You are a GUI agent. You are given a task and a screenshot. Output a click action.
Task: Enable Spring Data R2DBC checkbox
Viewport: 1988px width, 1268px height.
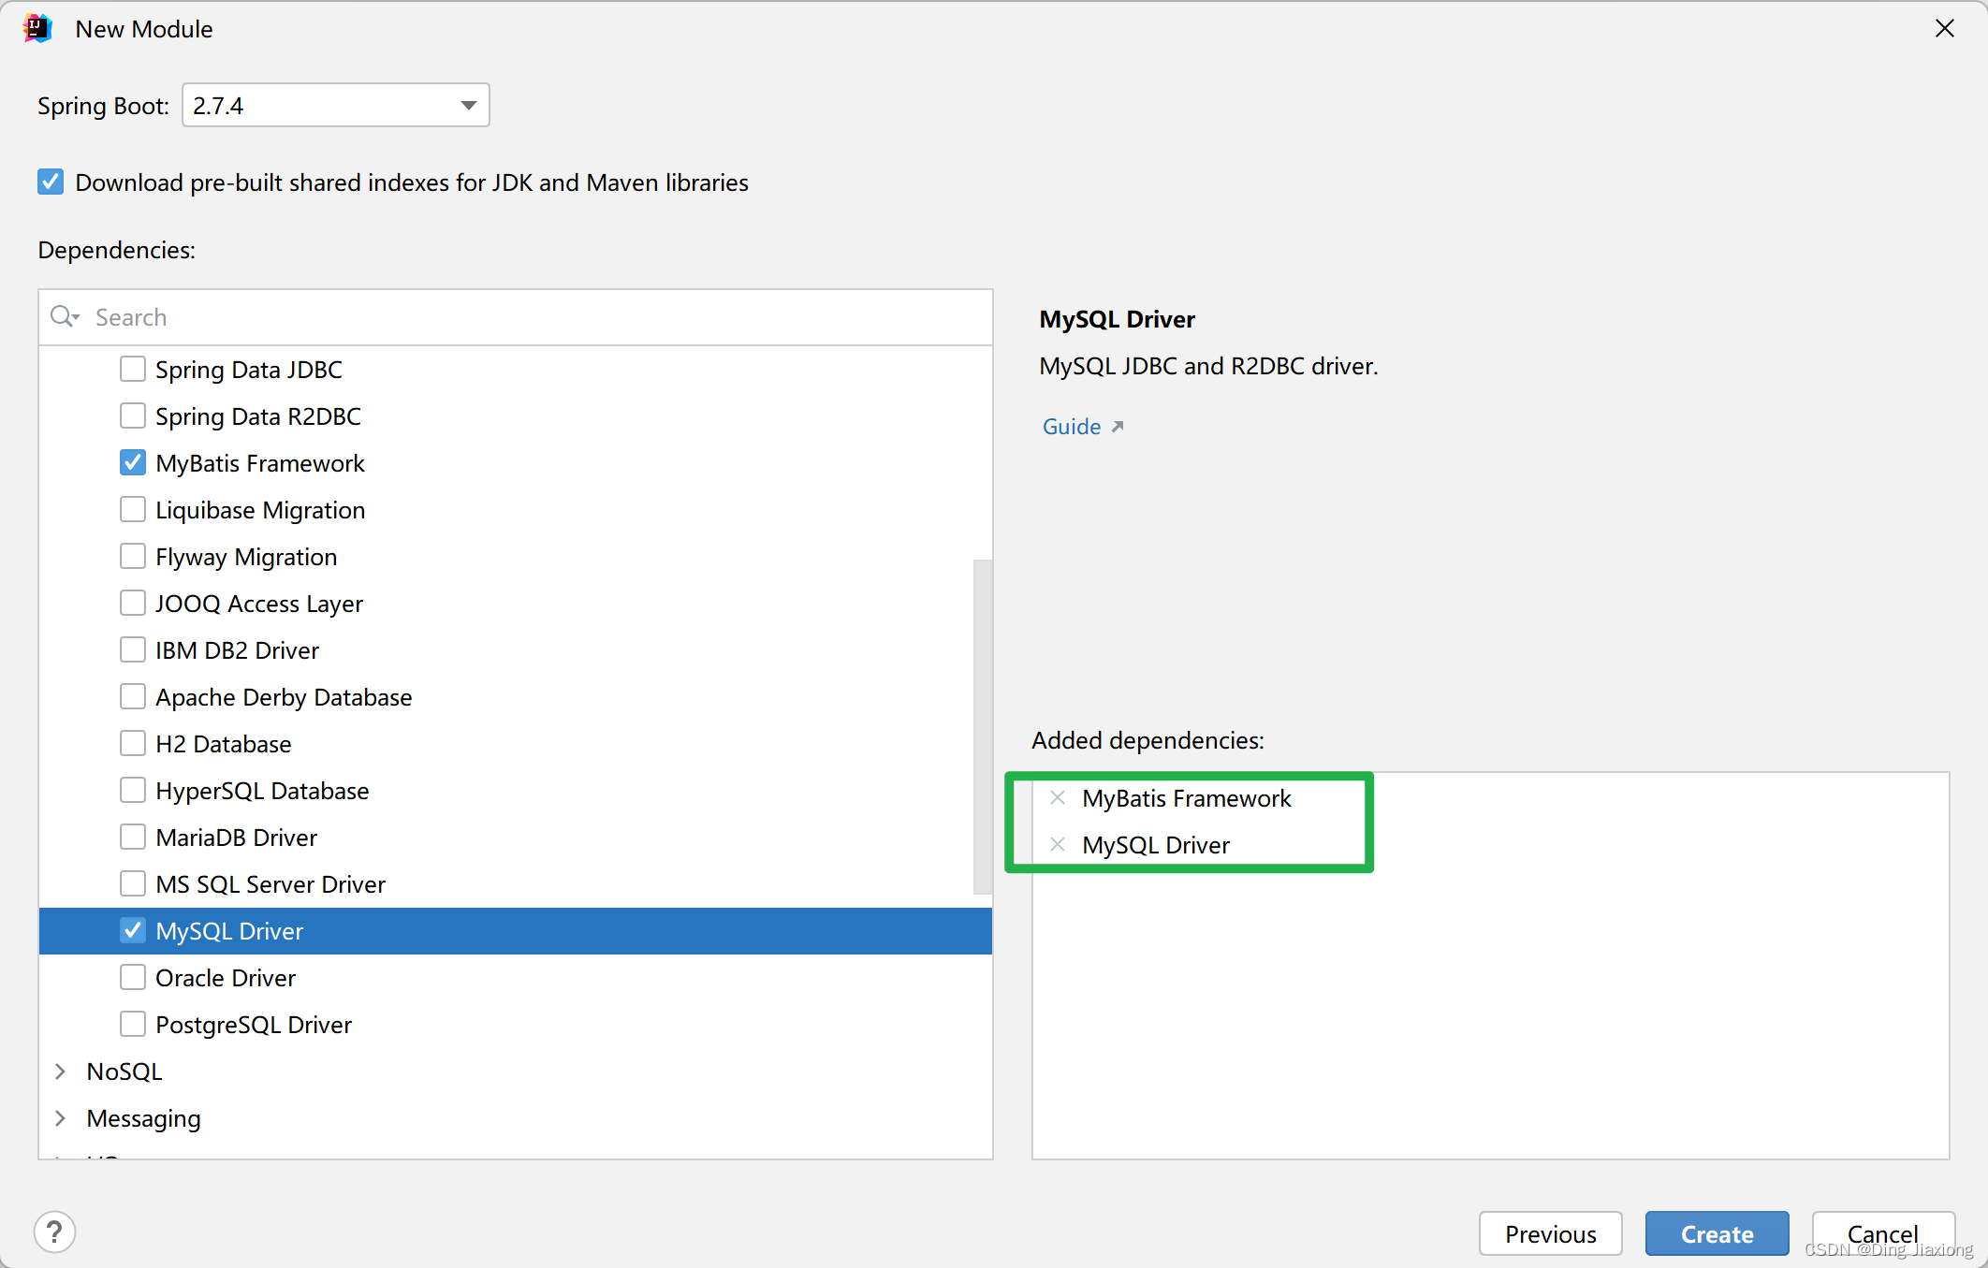133,415
